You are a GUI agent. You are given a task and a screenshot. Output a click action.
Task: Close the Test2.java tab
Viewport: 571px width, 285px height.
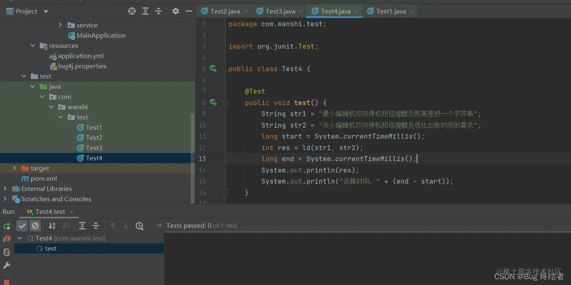(x=246, y=11)
